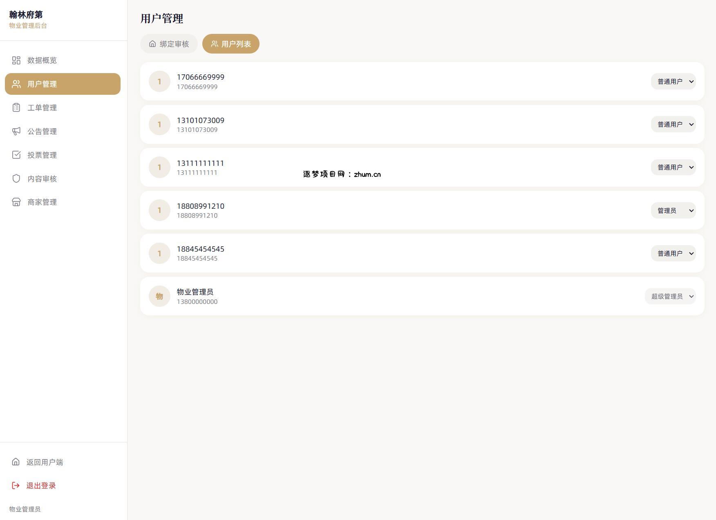
Task: Open 公告管理 menu item
Action: pyautogui.click(x=63, y=132)
